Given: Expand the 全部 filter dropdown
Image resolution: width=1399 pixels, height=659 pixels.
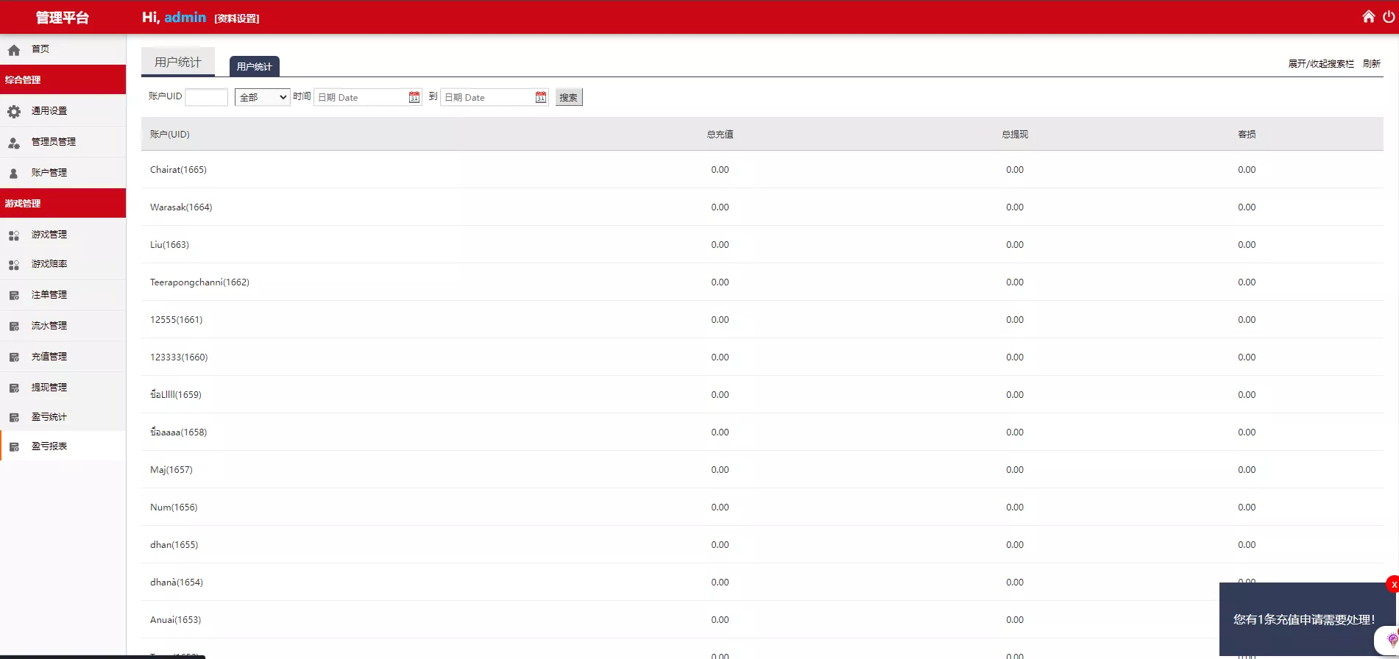Looking at the screenshot, I should 263,97.
